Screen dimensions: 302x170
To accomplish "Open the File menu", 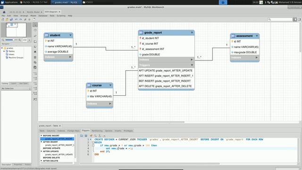I will coord(3,16).
